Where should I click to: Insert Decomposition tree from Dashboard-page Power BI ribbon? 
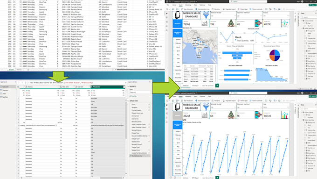coord(203,9)
